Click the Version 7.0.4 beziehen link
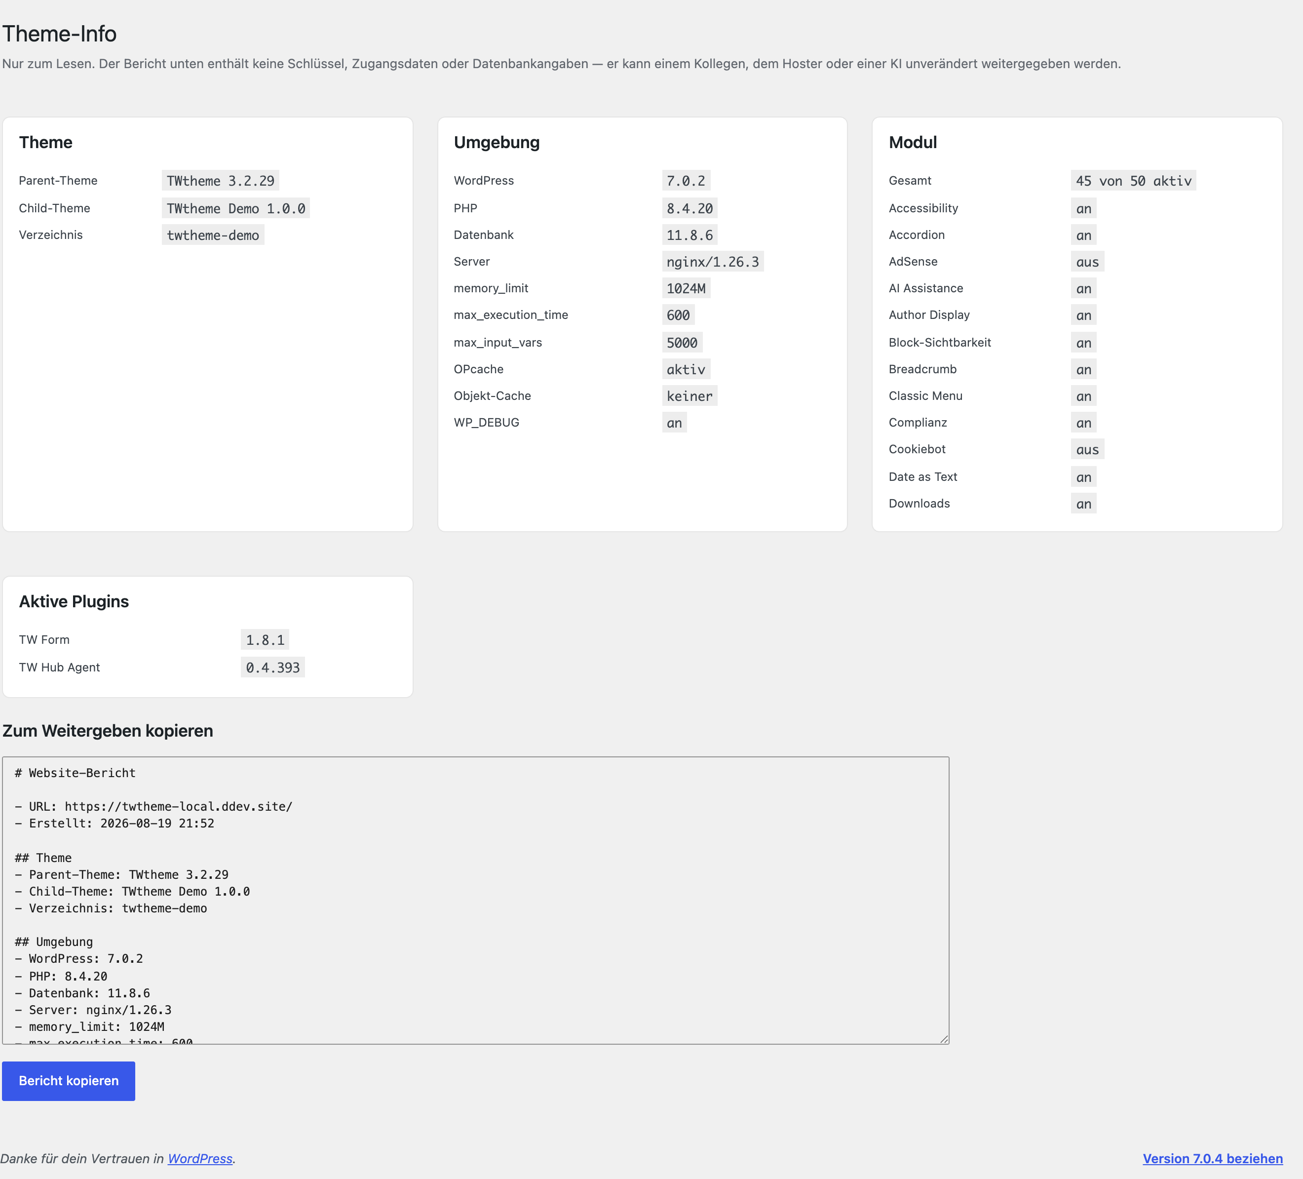1303x1179 pixels. click(x=1213, y=1158)
